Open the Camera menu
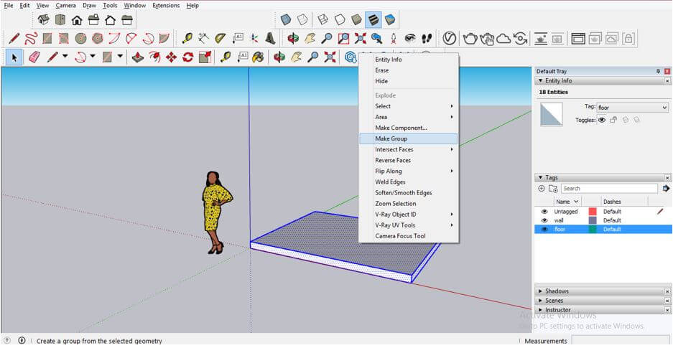Viewport: 673px width, 348px height. point(65,6)
